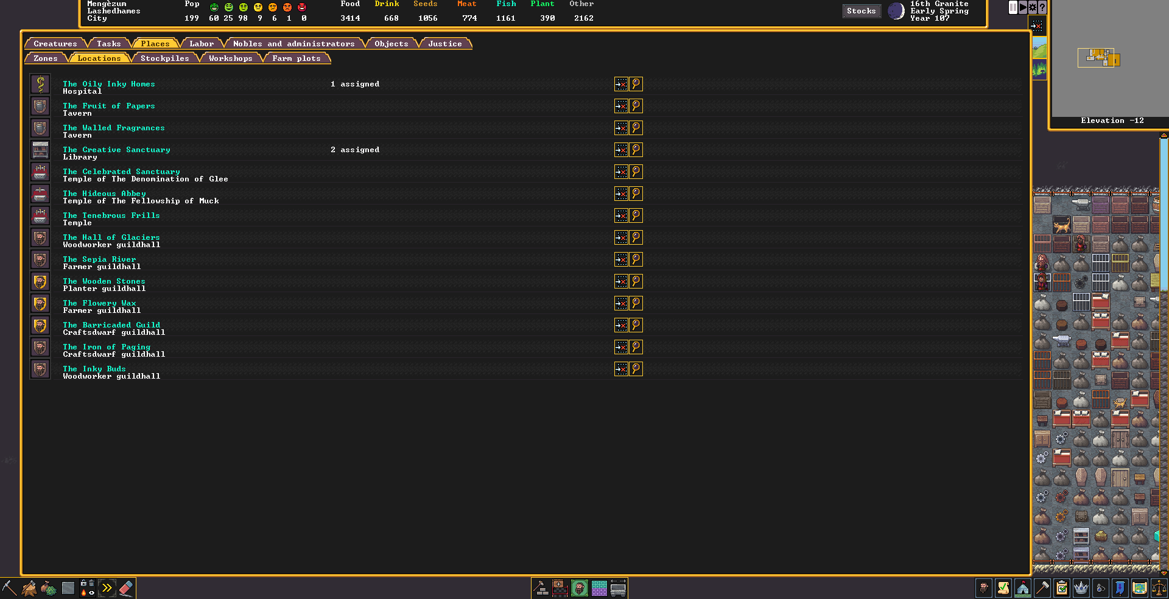
Task: Retire The Creative Sanctuary location icon
Action: coord(621,150)
